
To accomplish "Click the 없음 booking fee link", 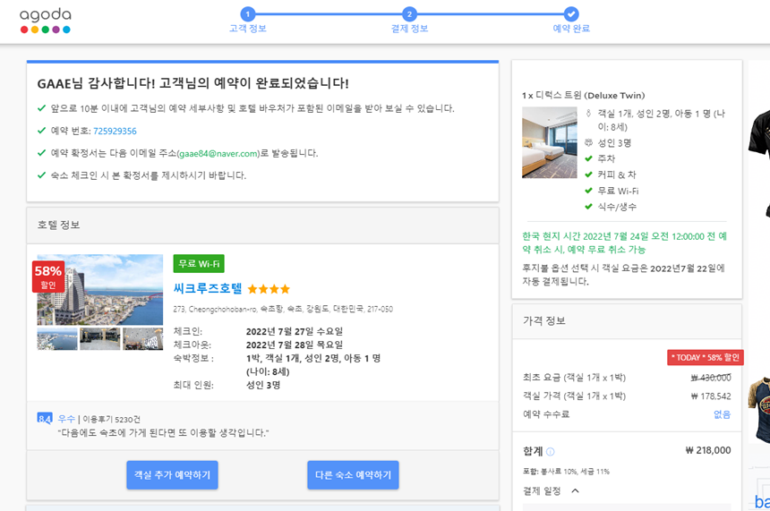I will pyautogui.click(x=722, y=414).
